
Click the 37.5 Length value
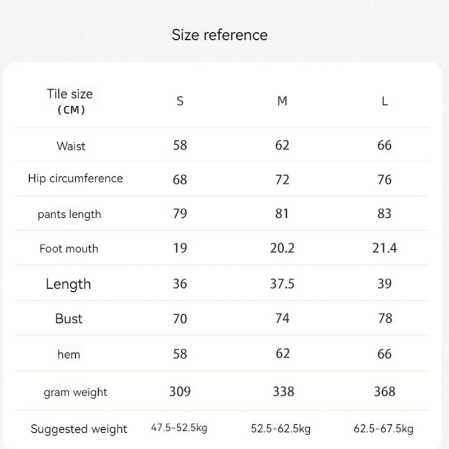click(x=282, y=283)
